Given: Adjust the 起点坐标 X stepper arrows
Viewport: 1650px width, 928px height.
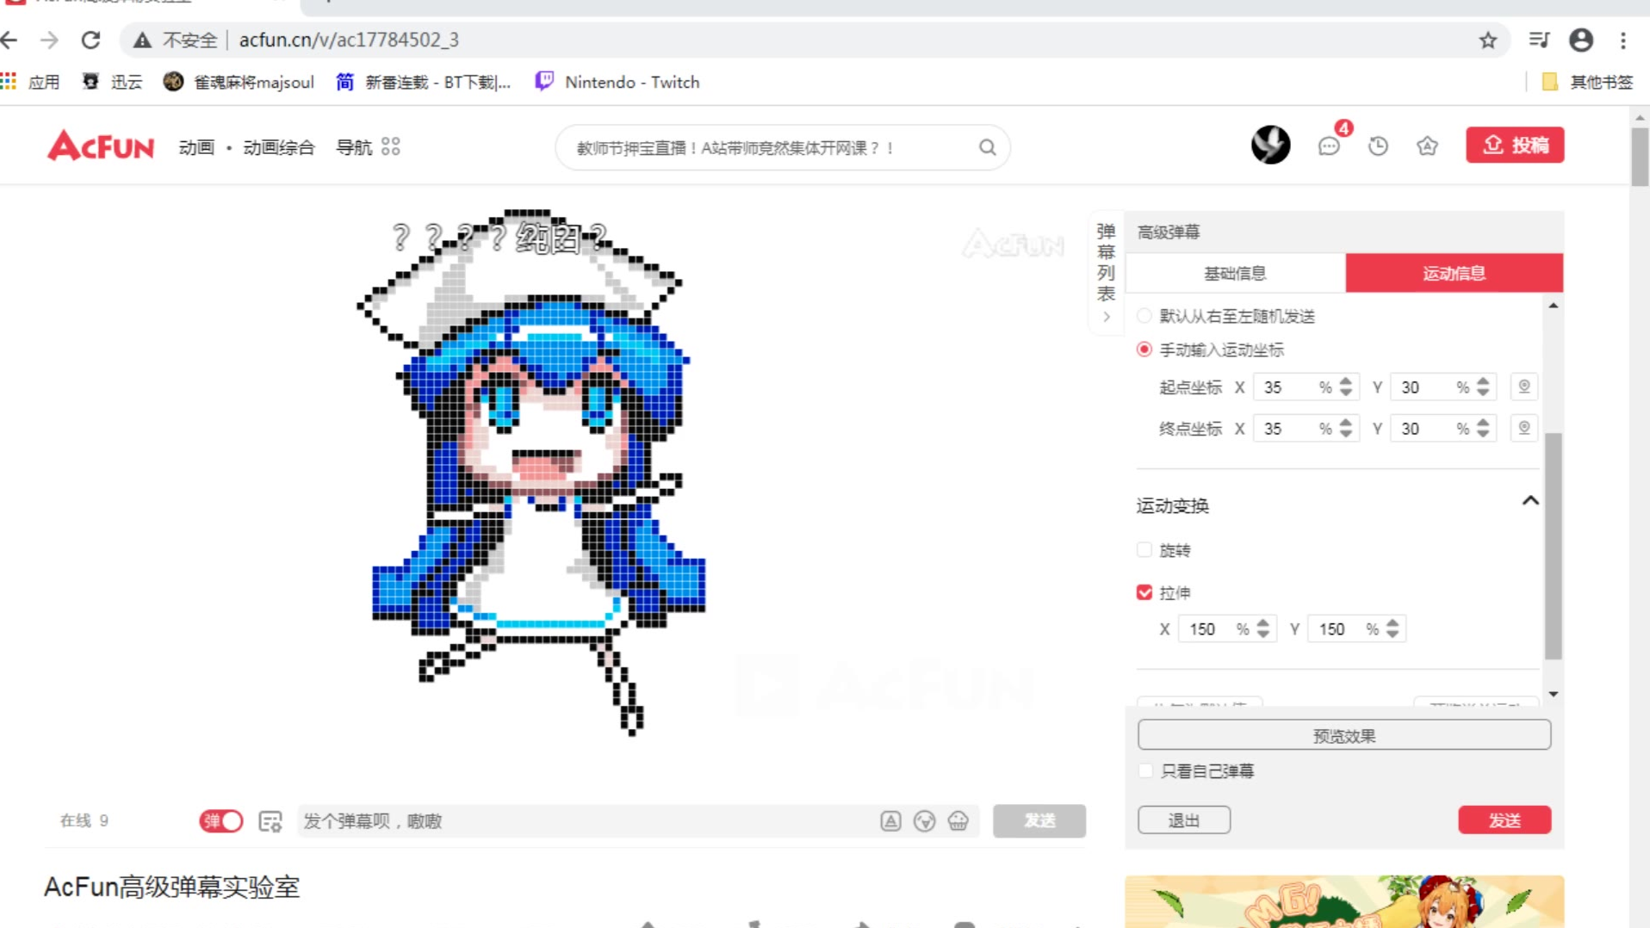Looking at the screenshot, I should (x=1345, y=387).
